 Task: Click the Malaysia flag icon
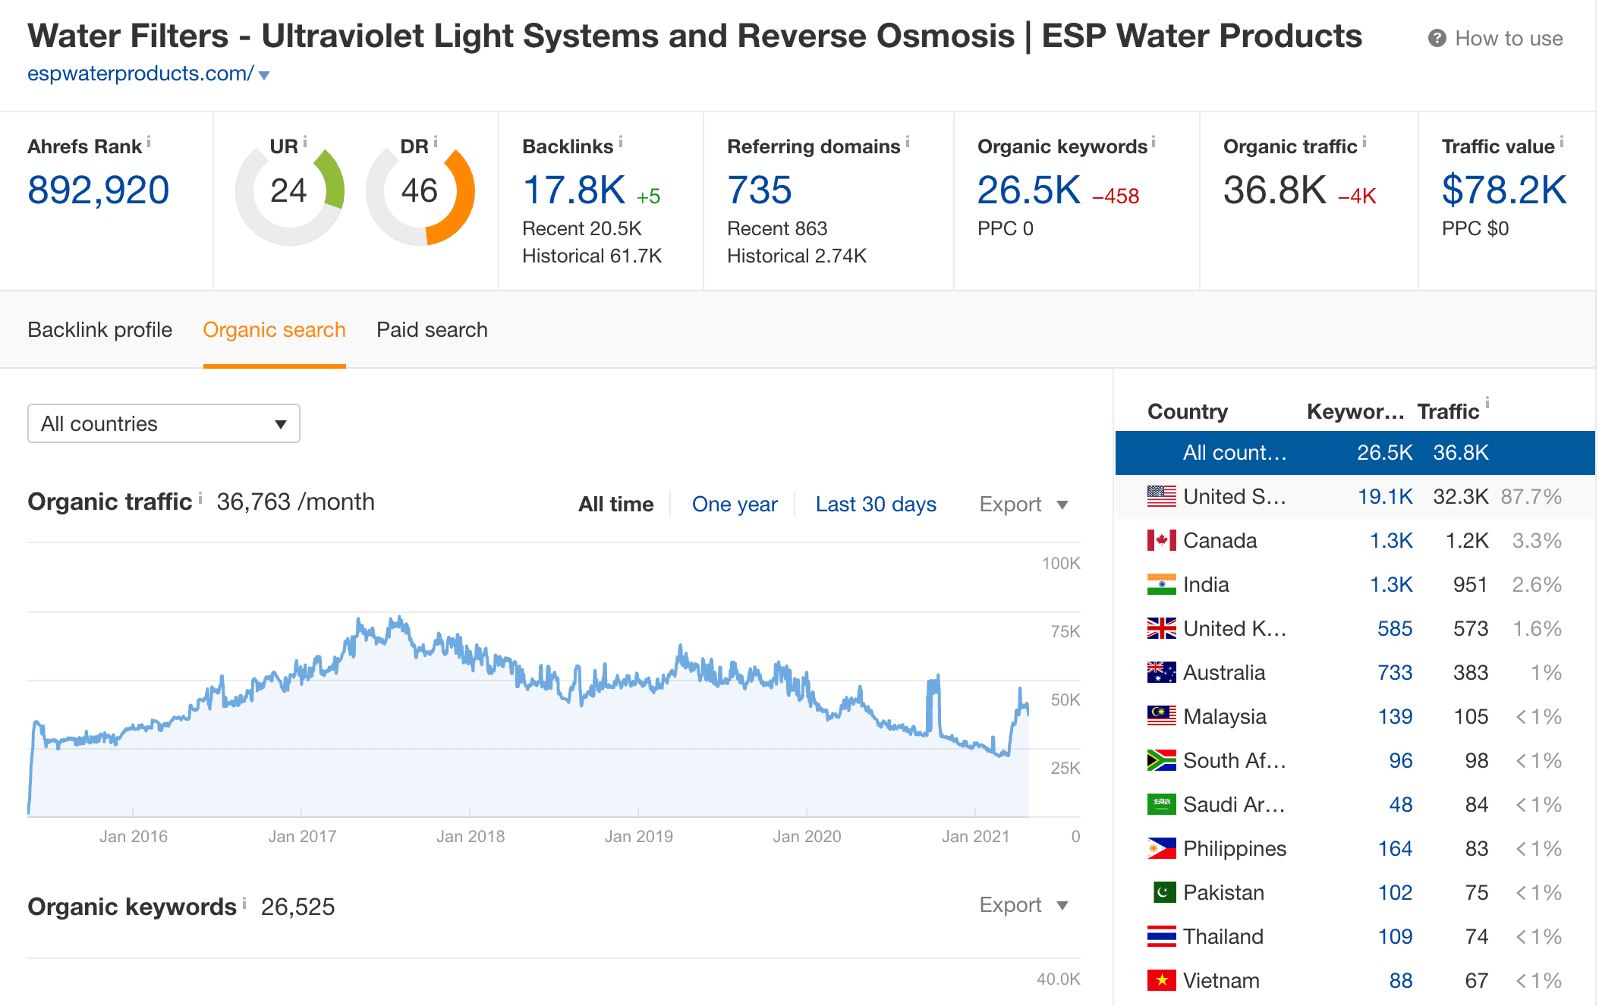click(x=1161, y=716)
